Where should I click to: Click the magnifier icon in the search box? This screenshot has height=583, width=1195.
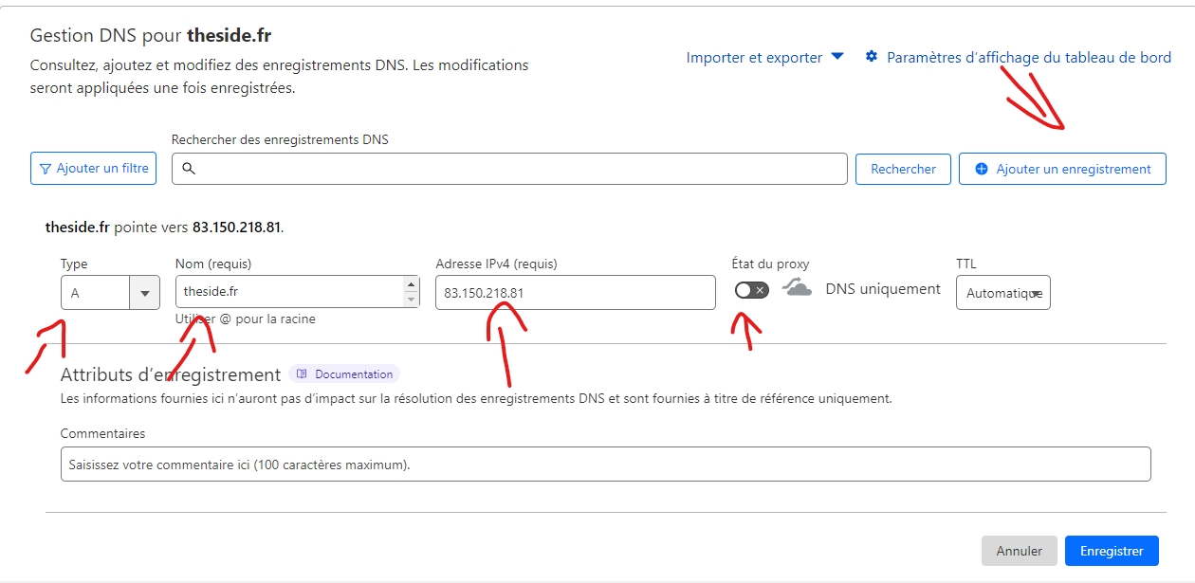(189, 169)
